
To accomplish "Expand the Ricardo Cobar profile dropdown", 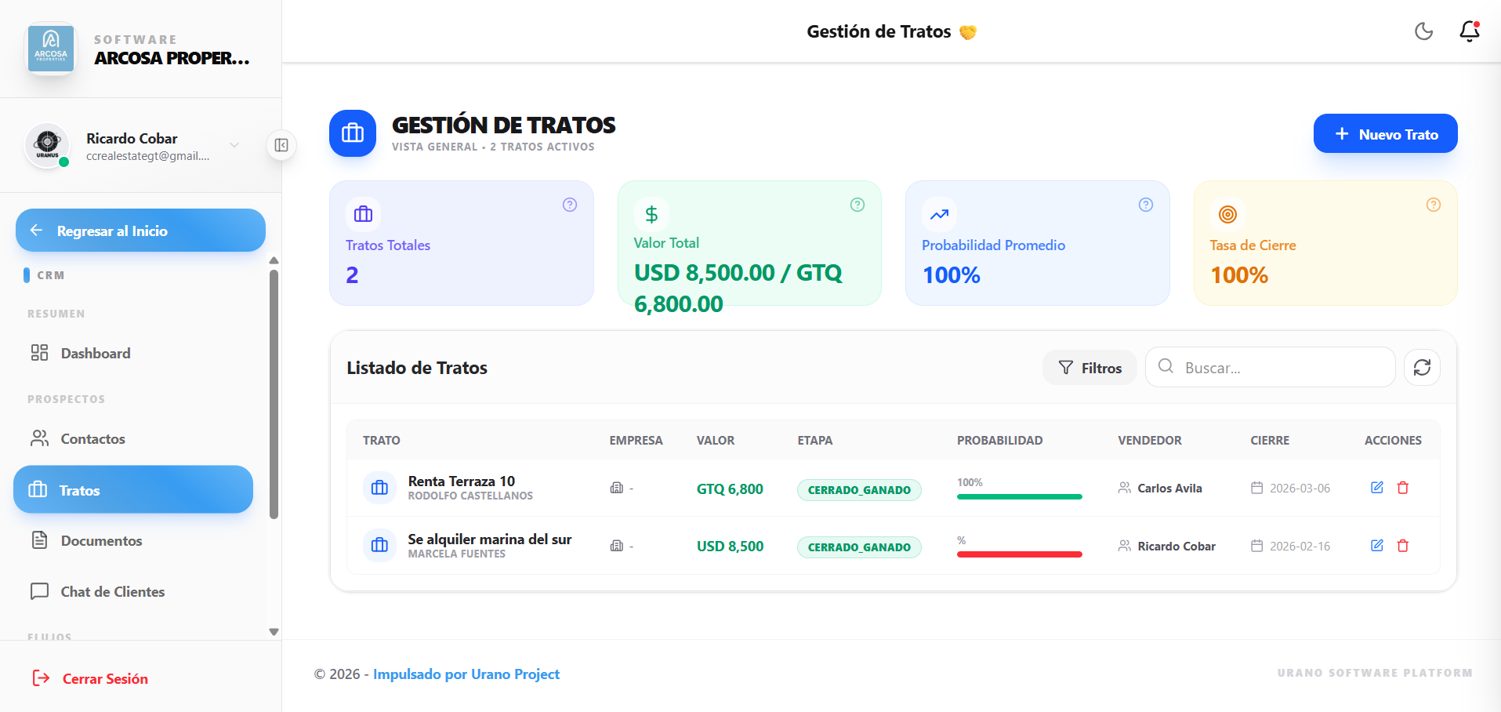I will point(234,145).
